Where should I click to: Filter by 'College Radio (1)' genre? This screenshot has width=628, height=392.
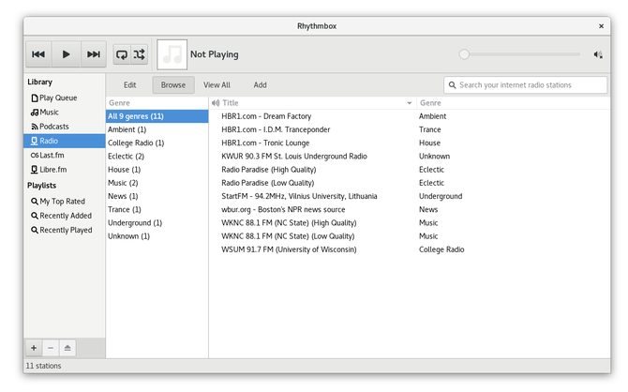click(x=157, y=143)
